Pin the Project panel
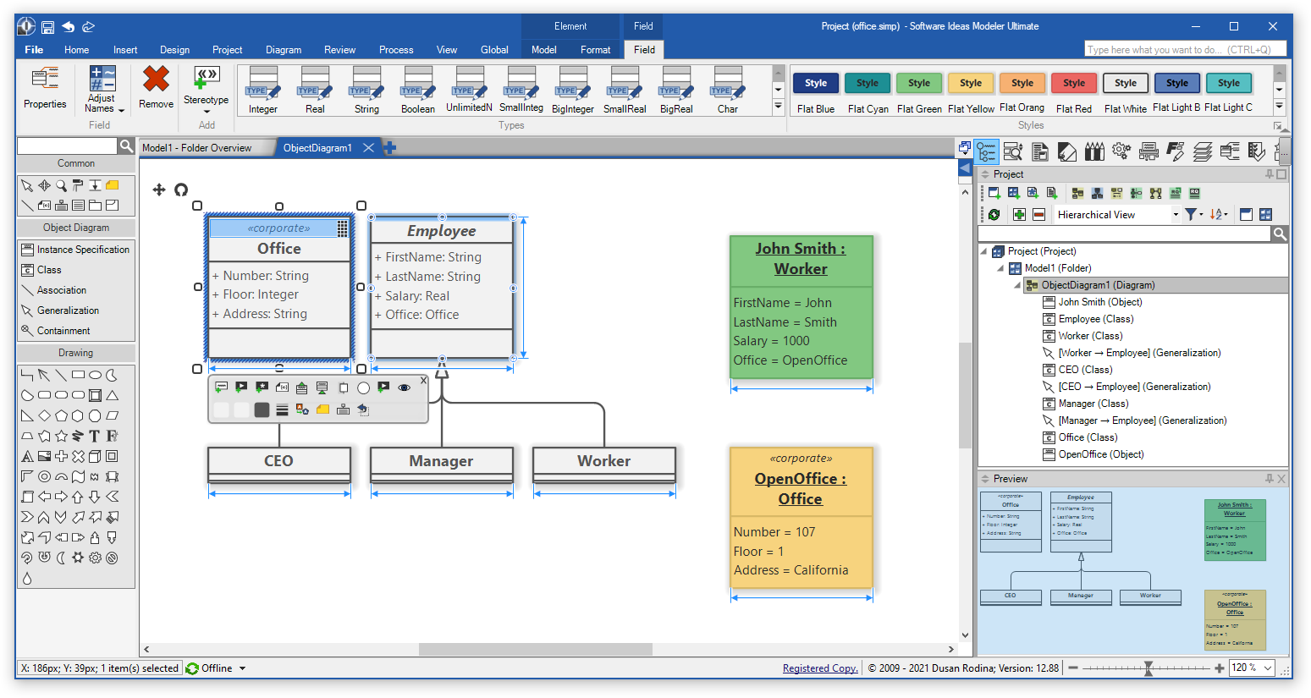Image resolution: width=1311 pixels, height=698 pixels. point(1269,174)
